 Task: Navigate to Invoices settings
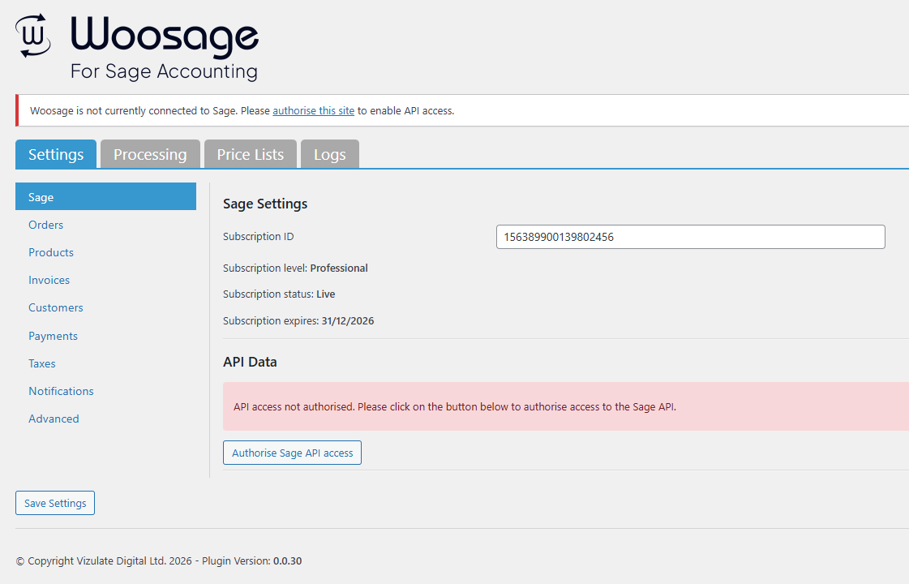pos(49,280)
